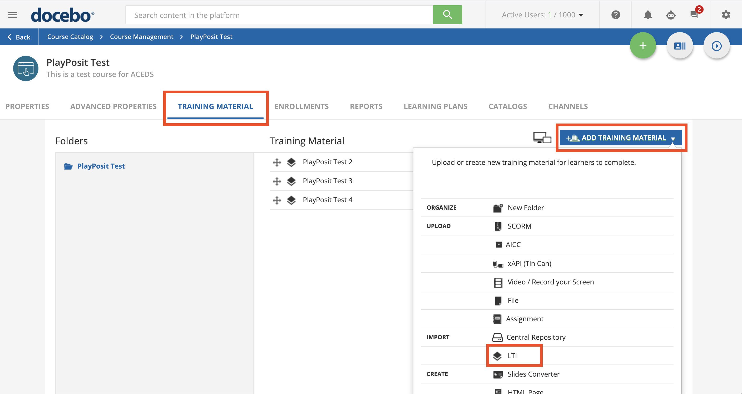Click the course play preview button
Viewport: 742px width, 394px height.
click(x=716, y=46)
